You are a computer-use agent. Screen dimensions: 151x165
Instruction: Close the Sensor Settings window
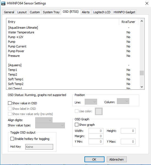click(147, 3)
